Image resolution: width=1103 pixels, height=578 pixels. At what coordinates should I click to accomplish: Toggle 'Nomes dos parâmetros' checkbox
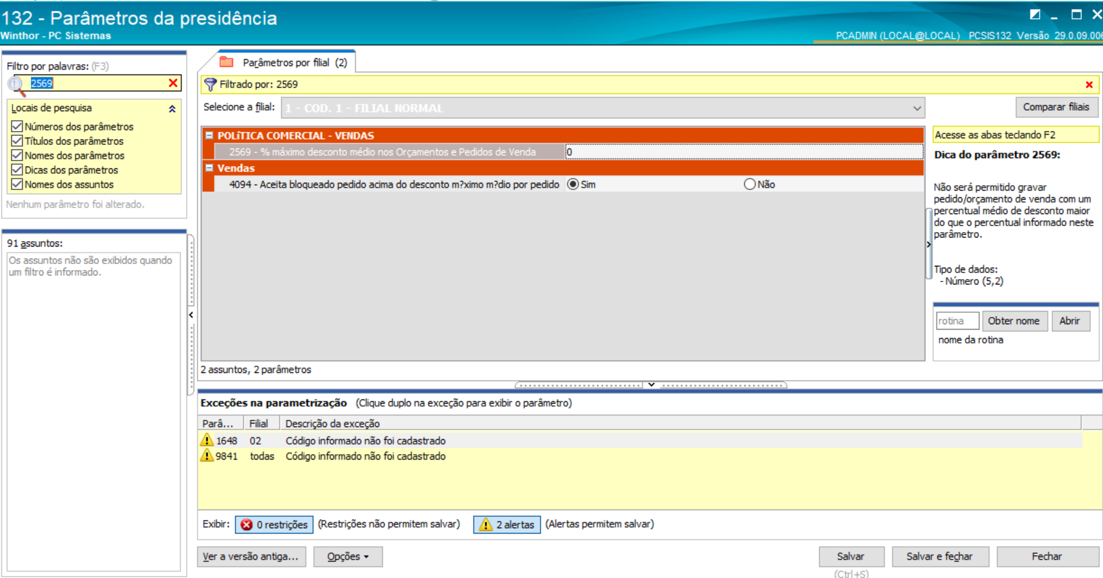point(17,155)
